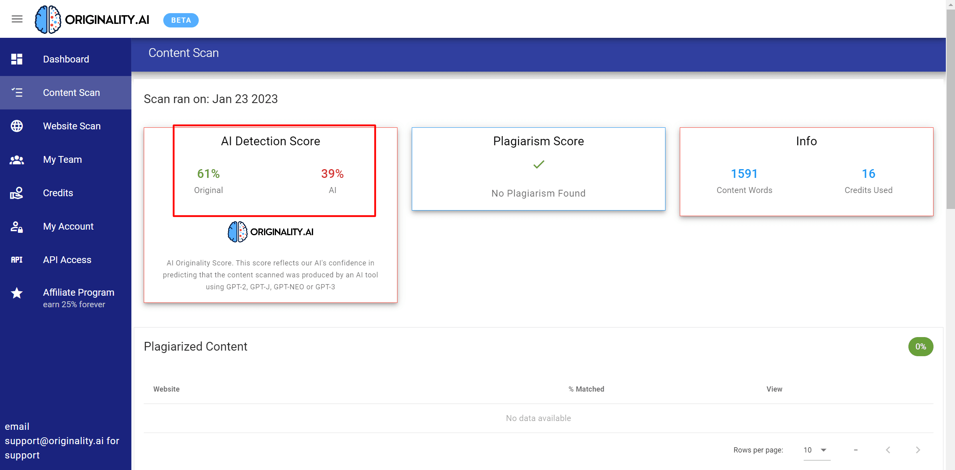Screen dimensions: 955x470
Task: Click next page arrow in pagination
Action: 920,450
